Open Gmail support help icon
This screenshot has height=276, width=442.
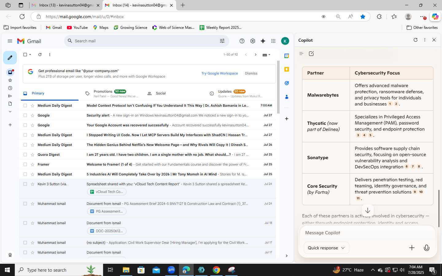(x=242, y=41)
